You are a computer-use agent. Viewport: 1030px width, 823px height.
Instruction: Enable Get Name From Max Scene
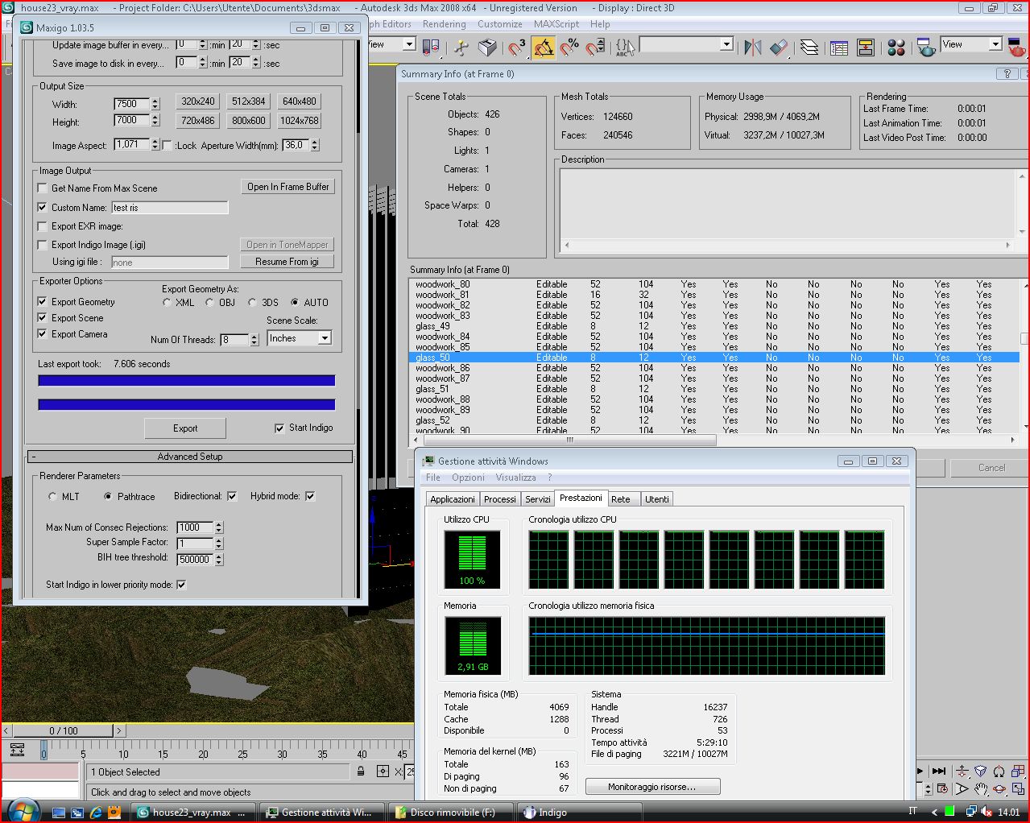pyautogui.click(x=43, y=188)
